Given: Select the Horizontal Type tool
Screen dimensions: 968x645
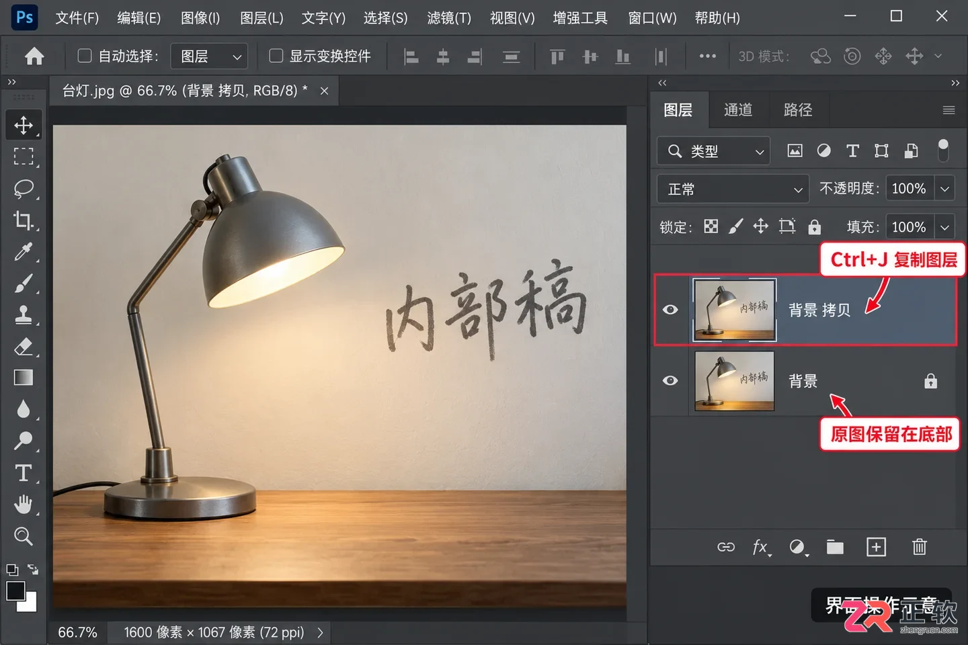Looking at the screenshot, I should (24, 473).
